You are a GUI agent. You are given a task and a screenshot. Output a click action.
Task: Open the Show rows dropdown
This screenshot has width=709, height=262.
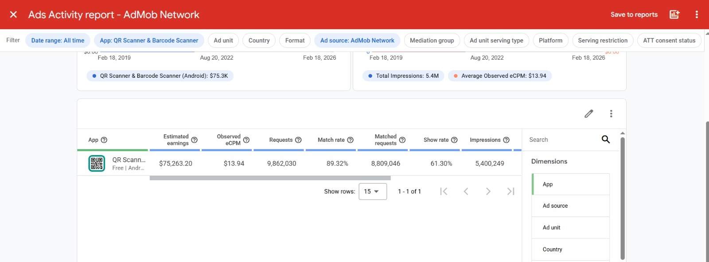[372, 191]
